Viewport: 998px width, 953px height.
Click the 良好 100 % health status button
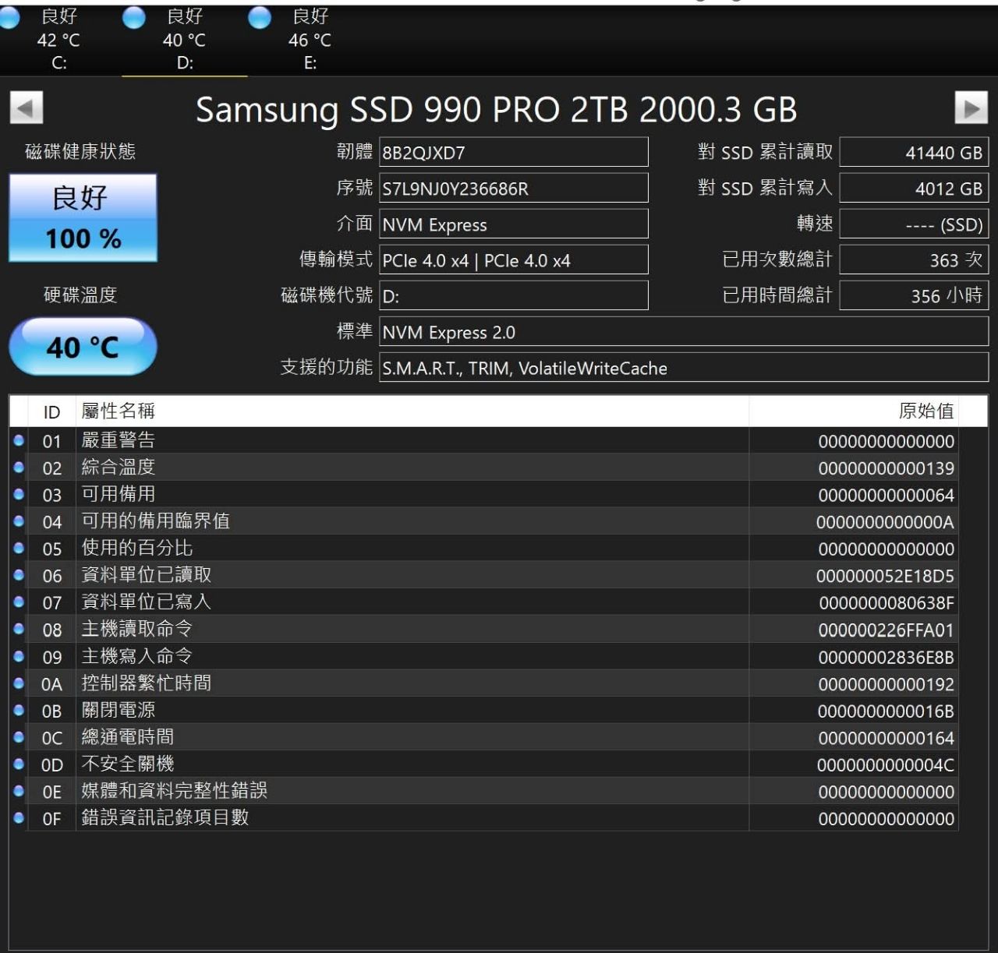[x=83, y=218]
